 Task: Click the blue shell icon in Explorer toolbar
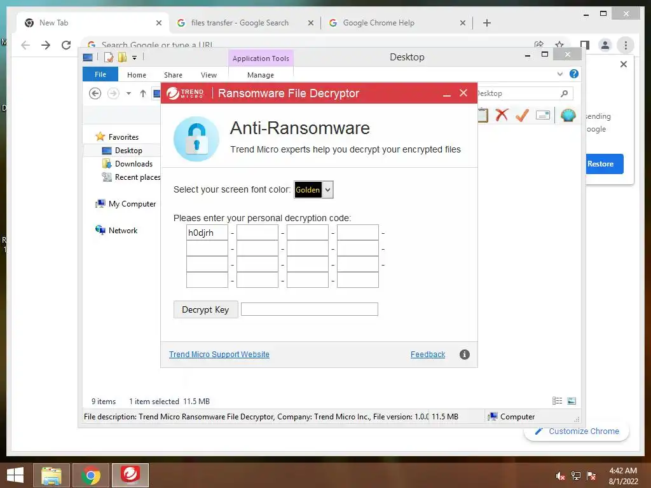[568, 115]
